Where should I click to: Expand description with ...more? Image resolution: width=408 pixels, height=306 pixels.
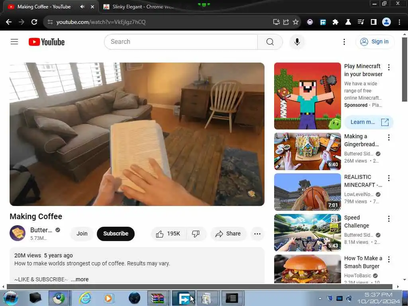point(80,279)
